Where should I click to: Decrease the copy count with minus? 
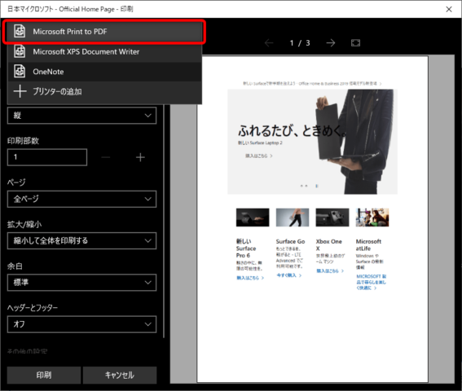tap(105, 157)
